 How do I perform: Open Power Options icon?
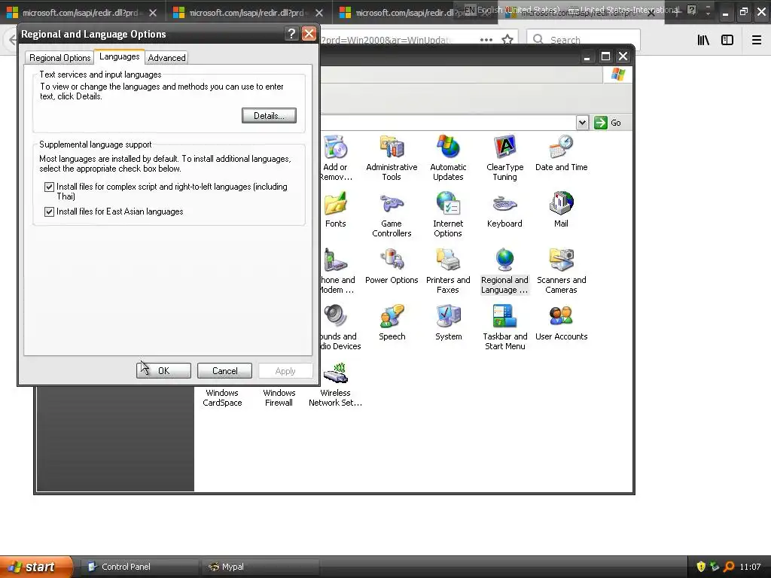tap(392, 260)
